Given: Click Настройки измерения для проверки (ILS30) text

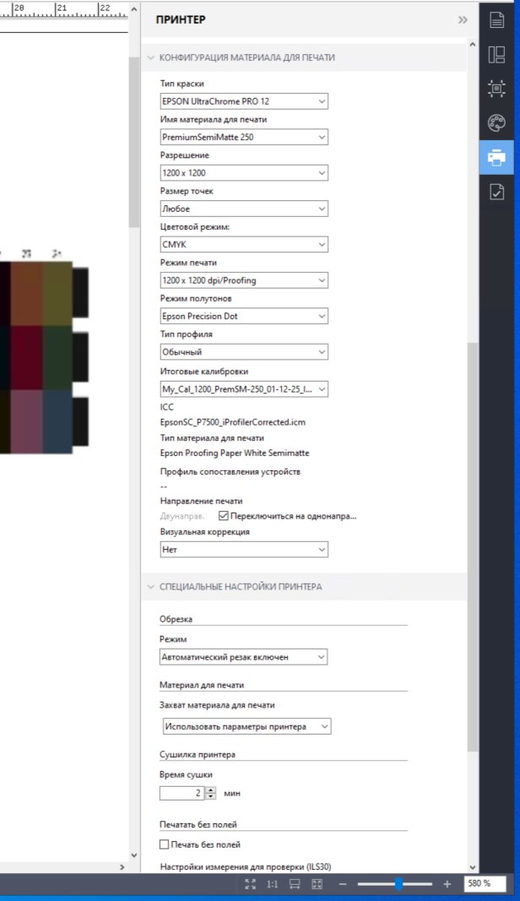Looking at the screenshot, I should point(246,866).
